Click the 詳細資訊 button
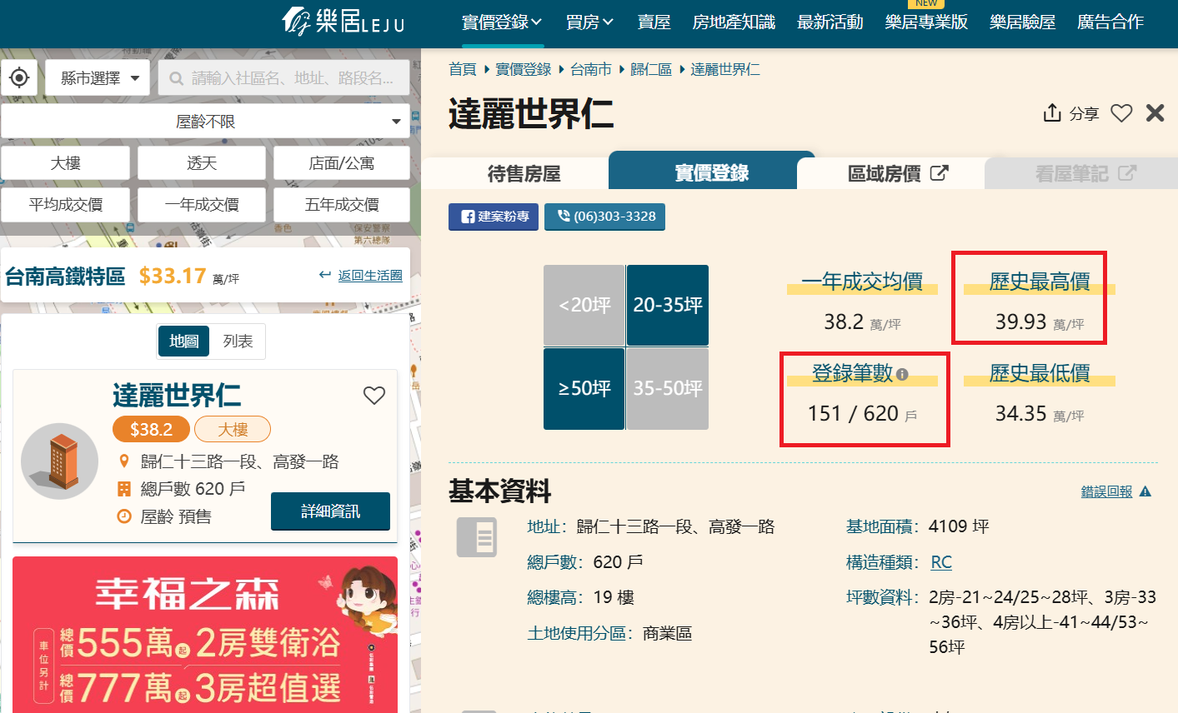Image resolution: width=1178 pixels, height=713 pixels. (330, 511)
